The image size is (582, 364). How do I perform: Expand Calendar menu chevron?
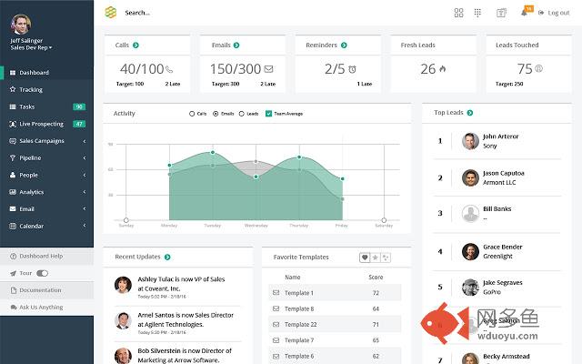click(85, 226)
